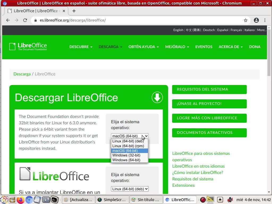Click the Descarga breadcrumb link
Screen dimensions: 272x204
click(22, 74)
